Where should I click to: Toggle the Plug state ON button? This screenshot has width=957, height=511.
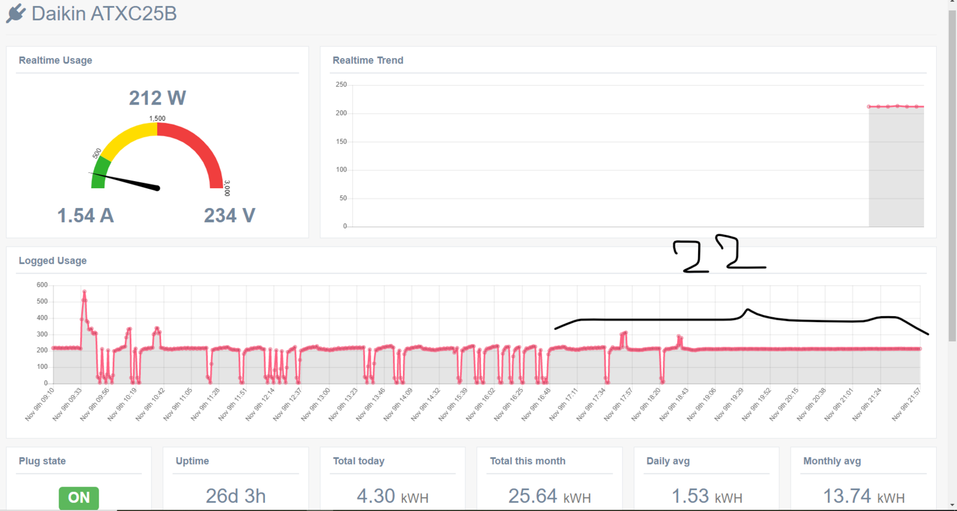tap(79, 497)
